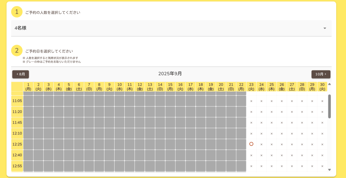Select the 23 (火) date column header
The image size is (346, 178).
pyautogui.click(x=251, y=86)
